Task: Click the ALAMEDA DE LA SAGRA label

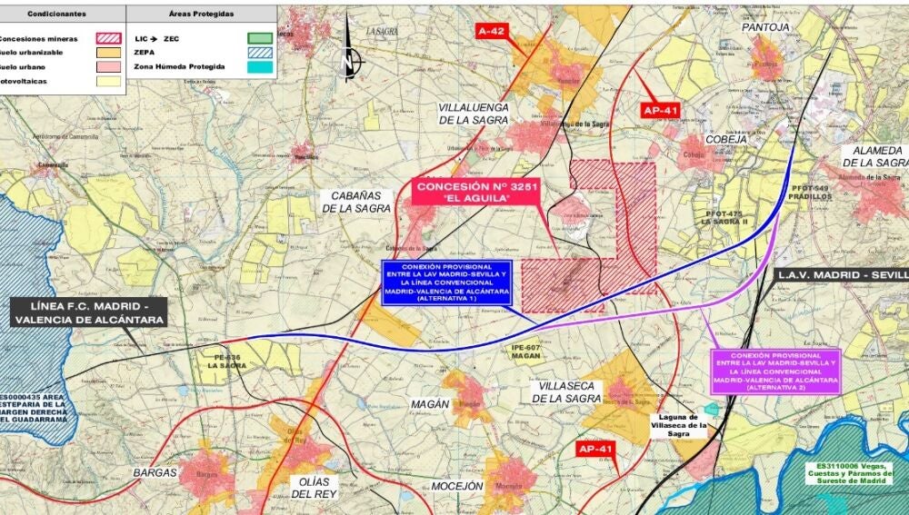Action: tap(874, 156)
